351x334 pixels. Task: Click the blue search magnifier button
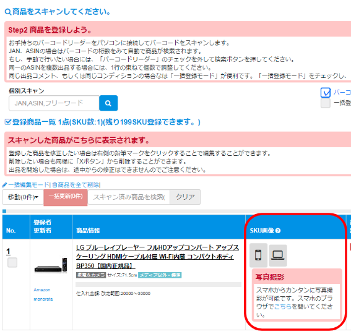tap(108, 103)
